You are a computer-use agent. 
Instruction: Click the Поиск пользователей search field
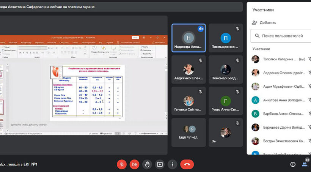281,36
